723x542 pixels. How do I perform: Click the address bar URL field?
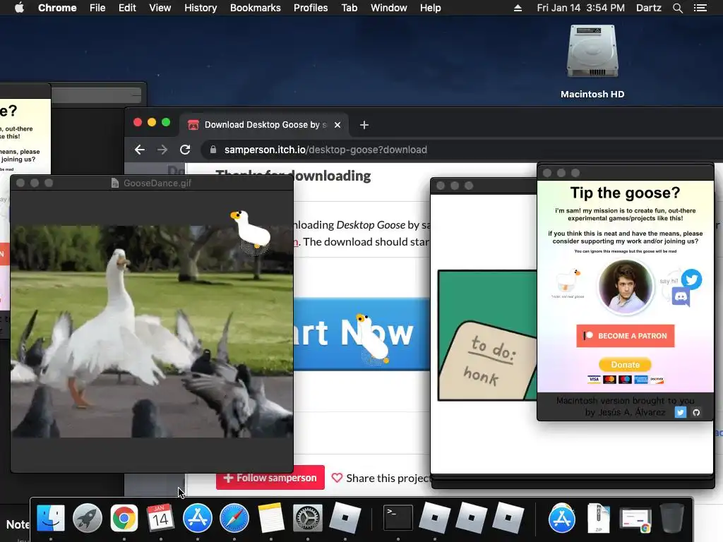coord(461,150)
